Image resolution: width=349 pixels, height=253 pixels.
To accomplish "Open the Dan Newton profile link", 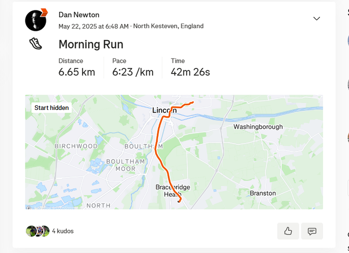I will click(x=79, y=15).
